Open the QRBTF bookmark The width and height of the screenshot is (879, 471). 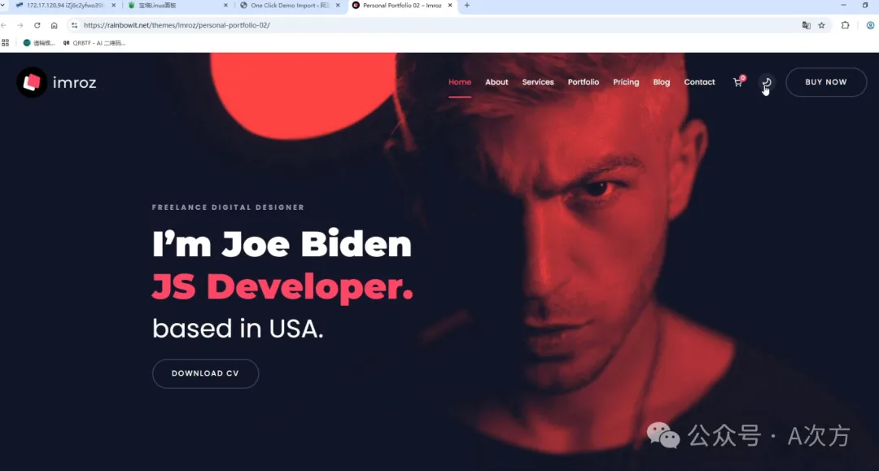point(94,42)
